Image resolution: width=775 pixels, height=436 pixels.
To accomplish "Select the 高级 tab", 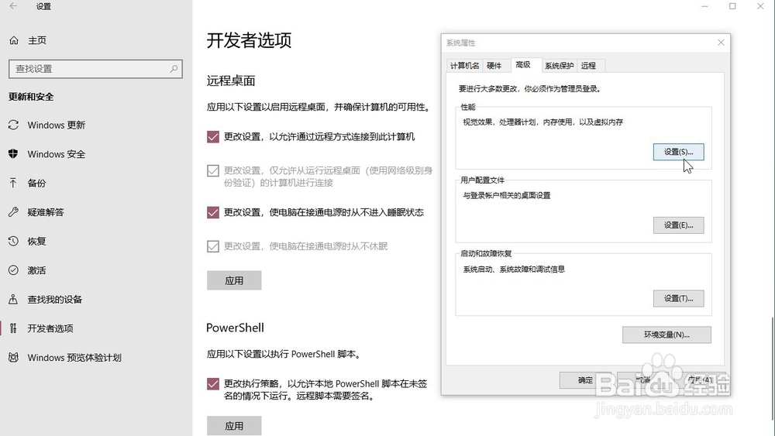I will coord(523,65).
